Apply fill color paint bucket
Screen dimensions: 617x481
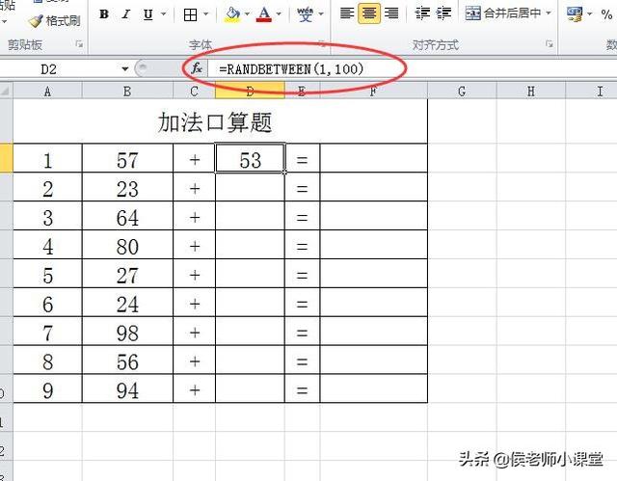(x=232, y=14)
